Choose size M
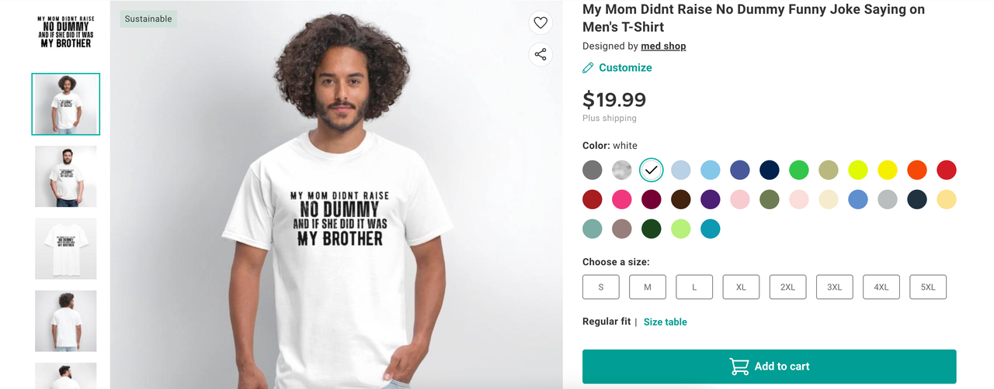994x389 pixels. 648,287
